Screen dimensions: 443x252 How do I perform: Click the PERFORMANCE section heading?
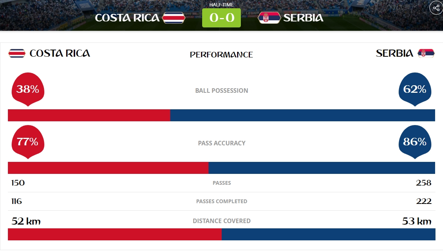(222, 54)
